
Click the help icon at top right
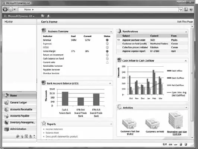(x=191, y=9)
